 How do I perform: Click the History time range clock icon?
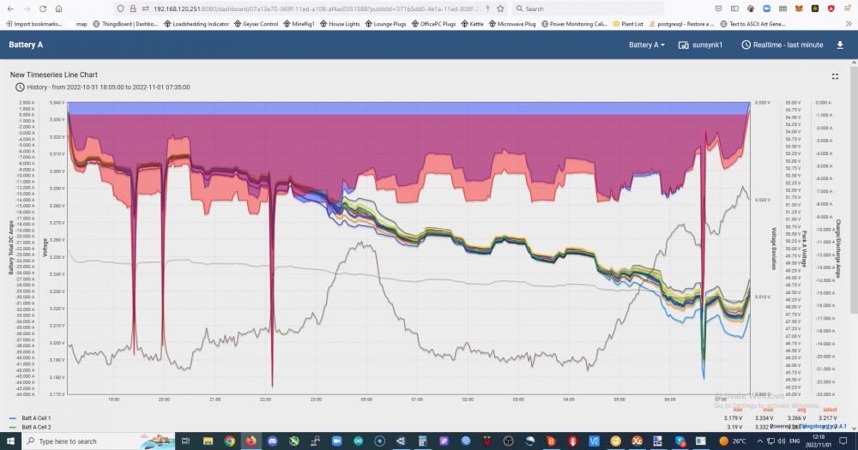[20, 87]
